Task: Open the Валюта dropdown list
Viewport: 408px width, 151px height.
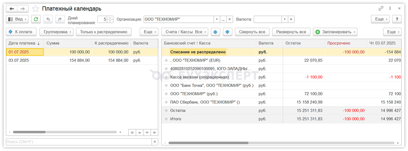Action: point(284,19)
